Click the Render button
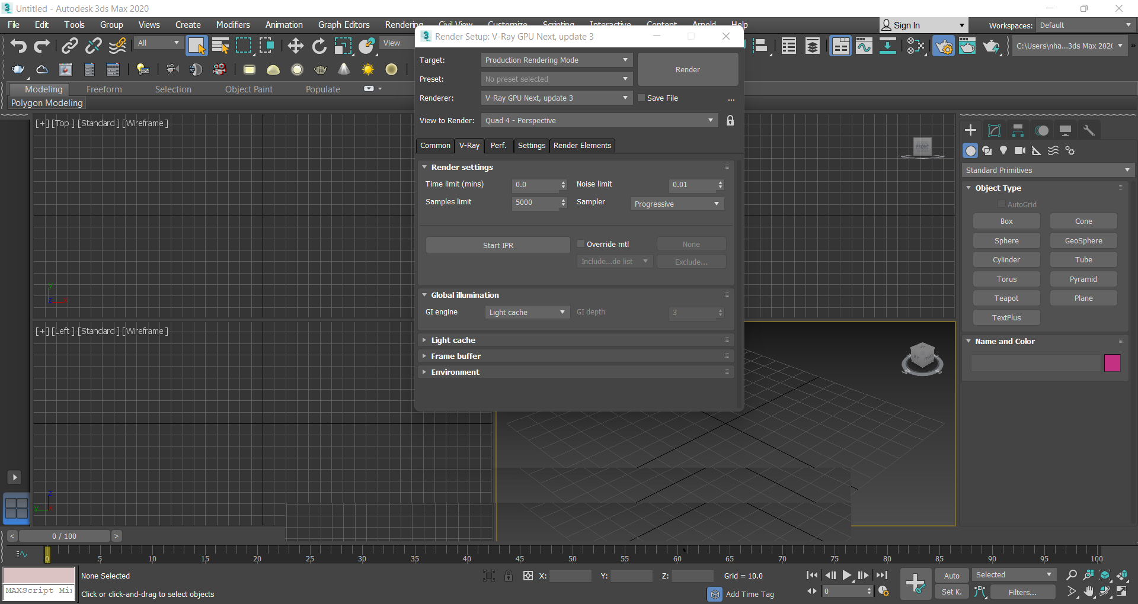The height and width of the screenshot is (604, 1138). [x=688, y=69]
